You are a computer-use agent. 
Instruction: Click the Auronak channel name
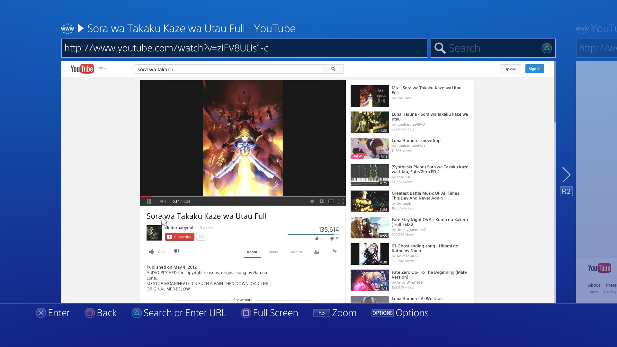[404, 203]
